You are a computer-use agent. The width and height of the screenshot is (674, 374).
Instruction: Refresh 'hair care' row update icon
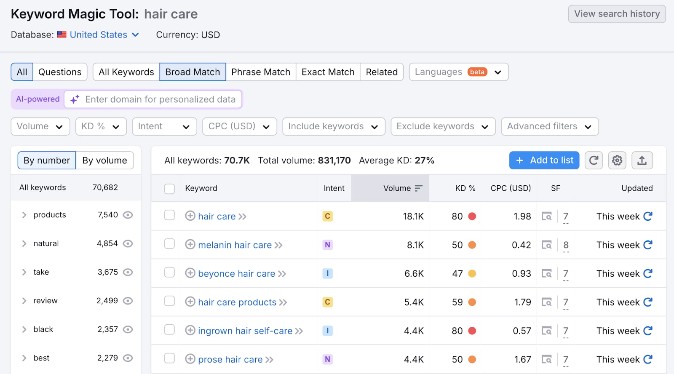point(648,216)
